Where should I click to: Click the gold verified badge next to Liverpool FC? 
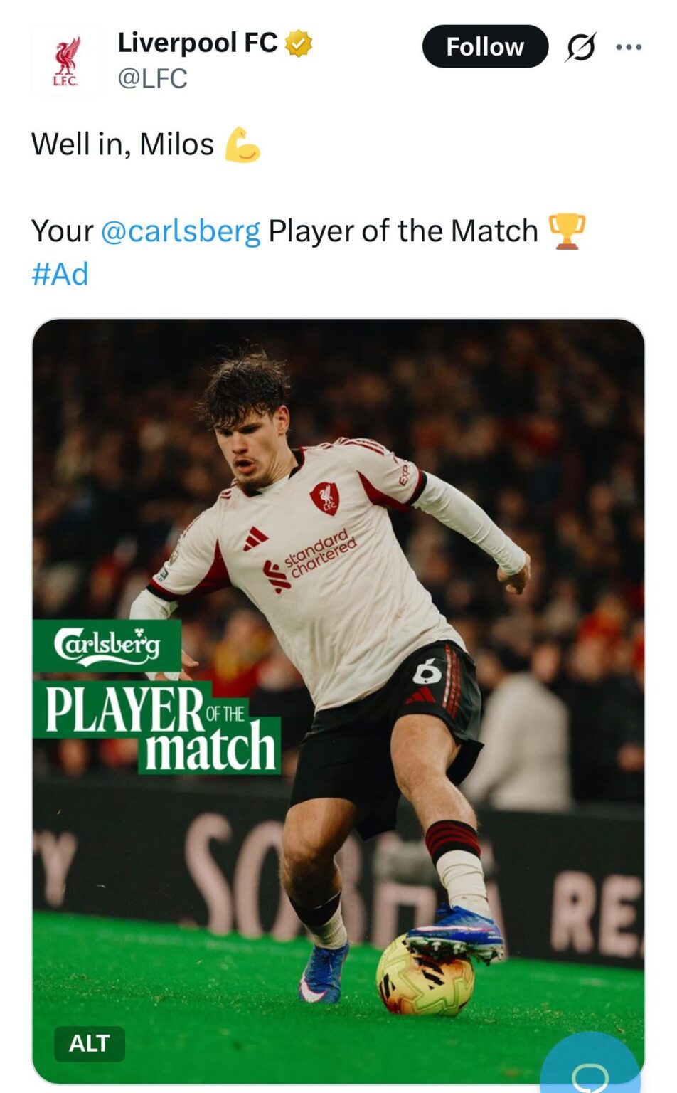[x=299, y=41]
